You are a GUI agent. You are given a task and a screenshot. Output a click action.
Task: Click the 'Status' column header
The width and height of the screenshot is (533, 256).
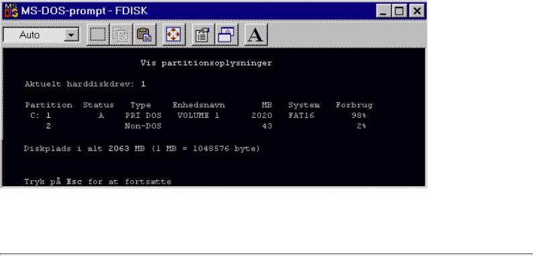[x=98, y=105]
